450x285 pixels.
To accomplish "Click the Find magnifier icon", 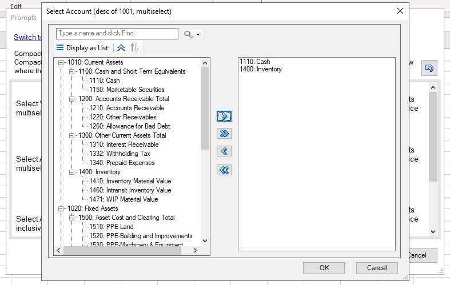I will (x=188, y=34).
